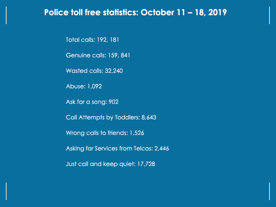Click the number 159, 841
This screenshot has height=207, width=276.
point(119,55)
